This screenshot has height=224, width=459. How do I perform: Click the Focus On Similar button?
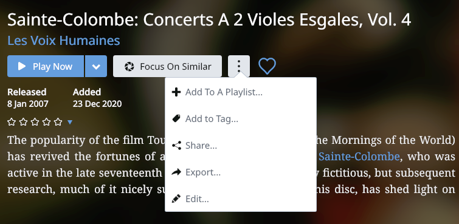coord(167,66)
